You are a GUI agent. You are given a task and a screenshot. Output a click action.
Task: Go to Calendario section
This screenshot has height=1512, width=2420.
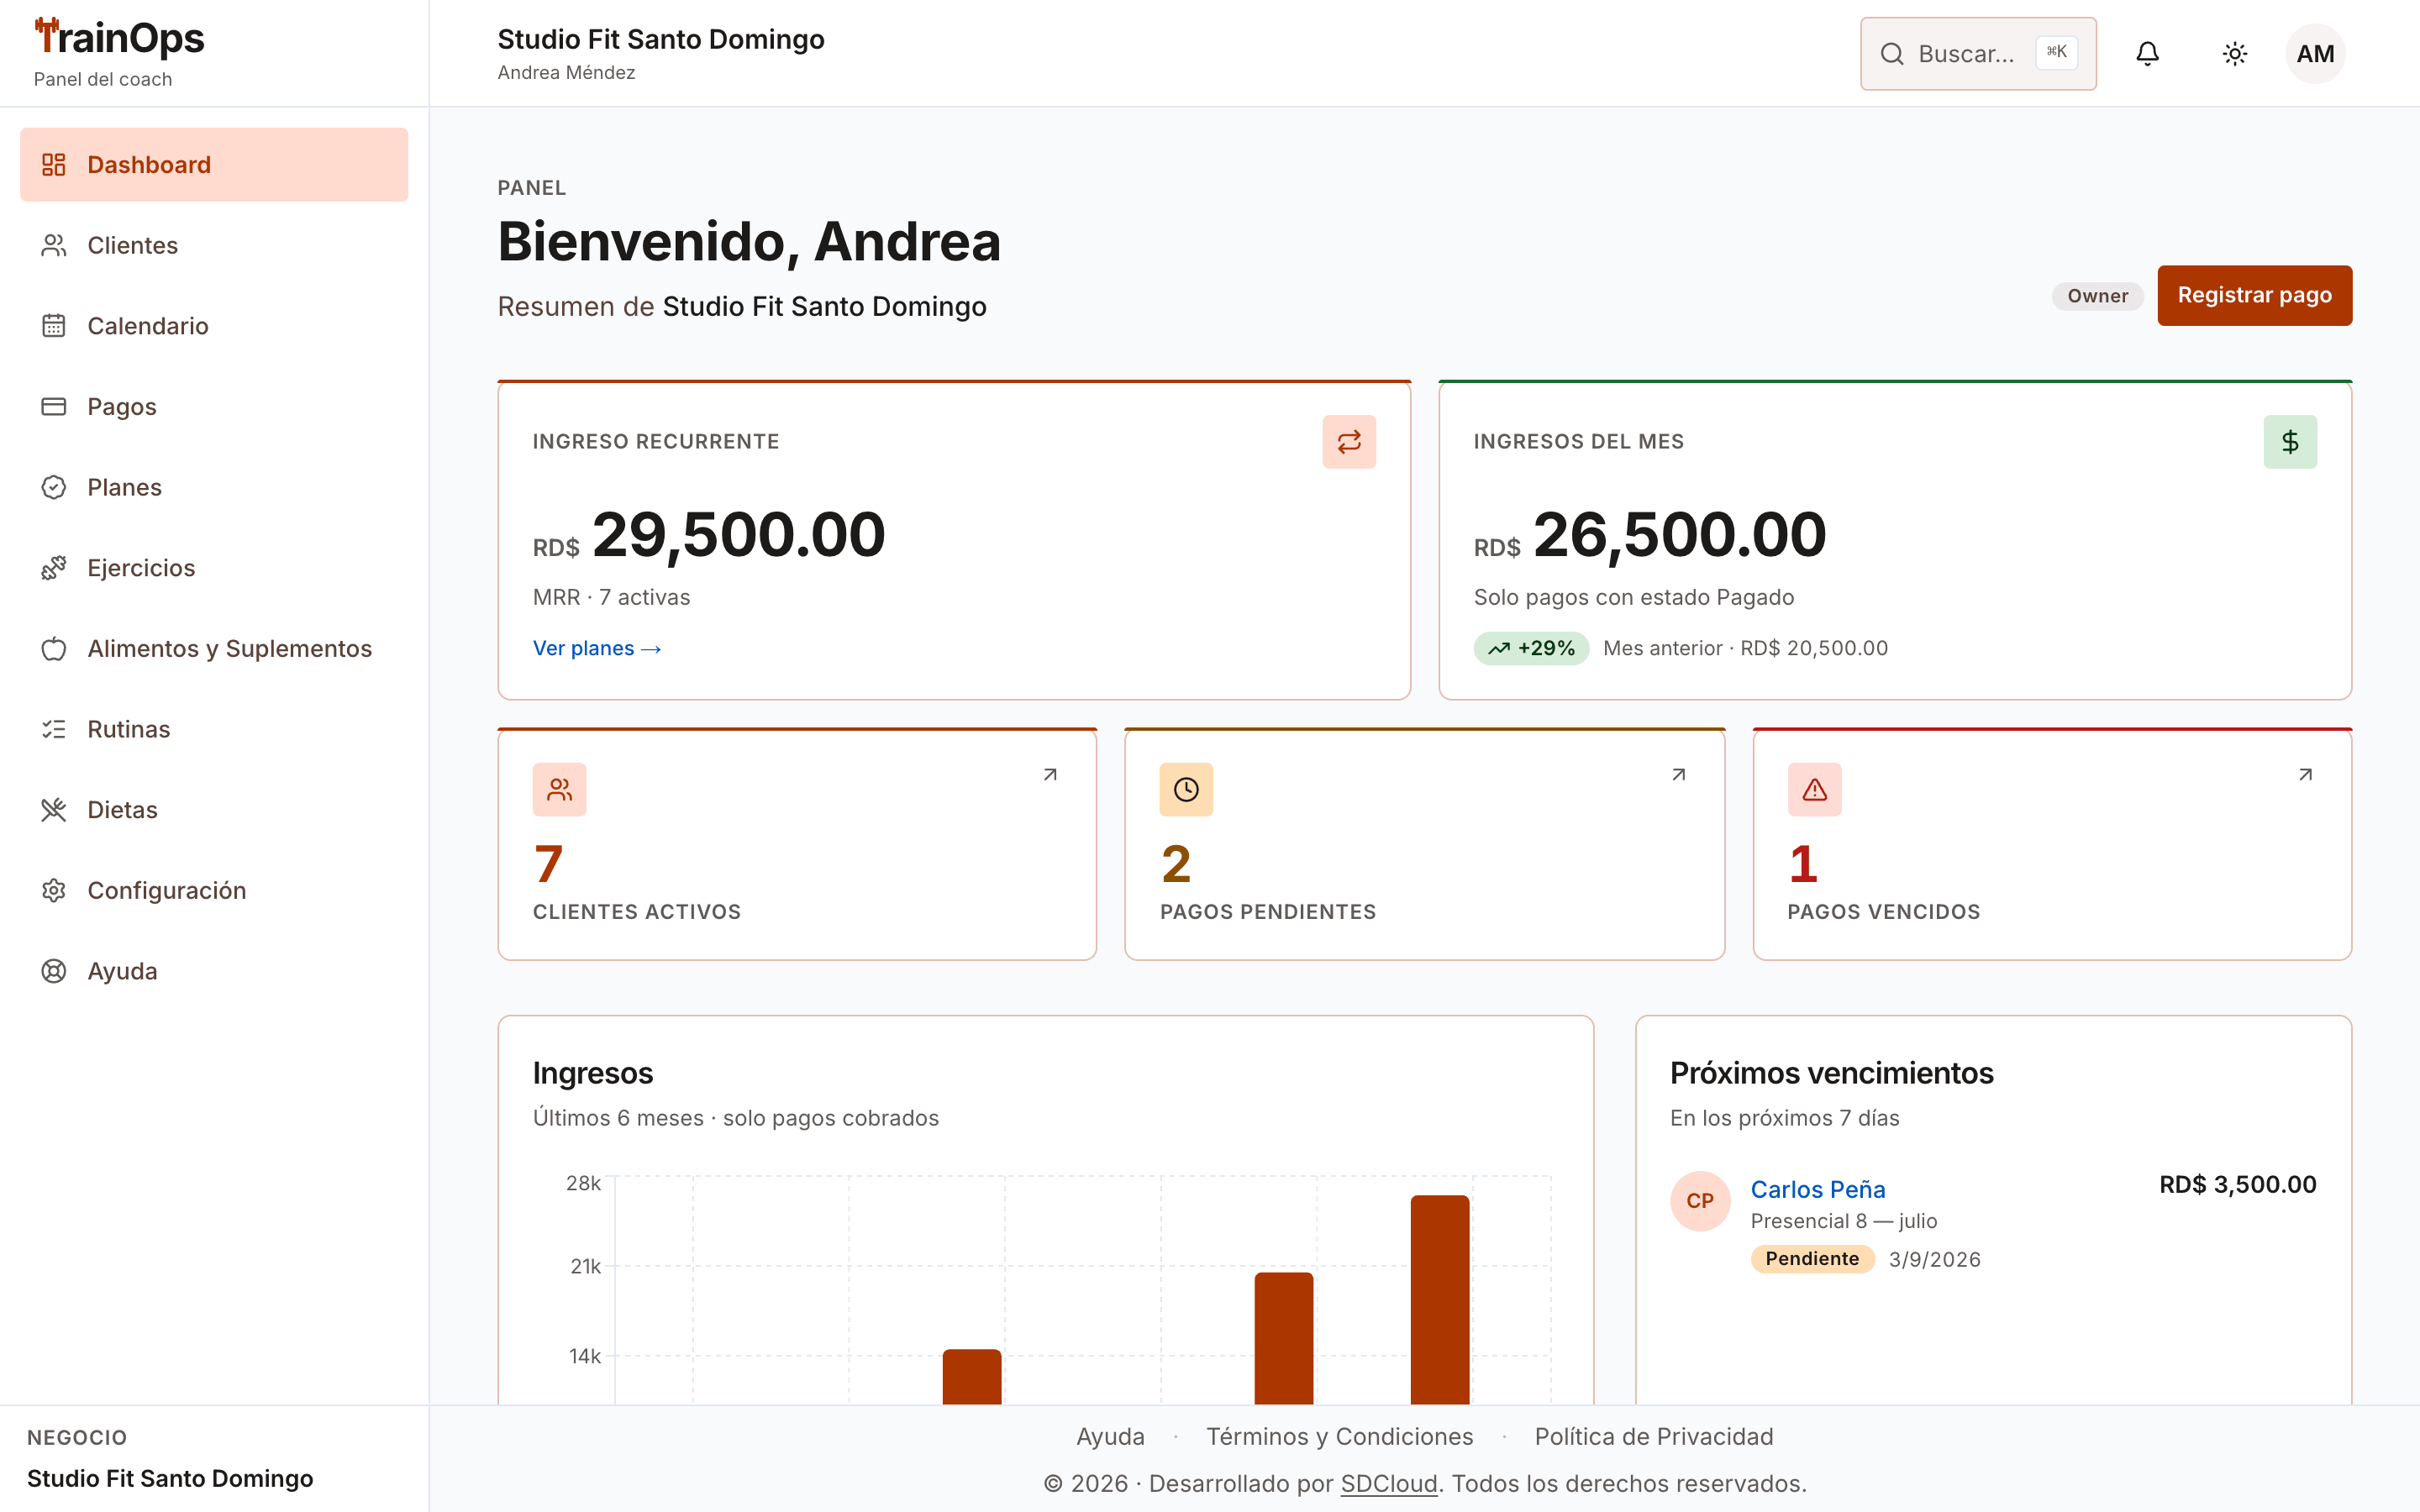point(214,326)
